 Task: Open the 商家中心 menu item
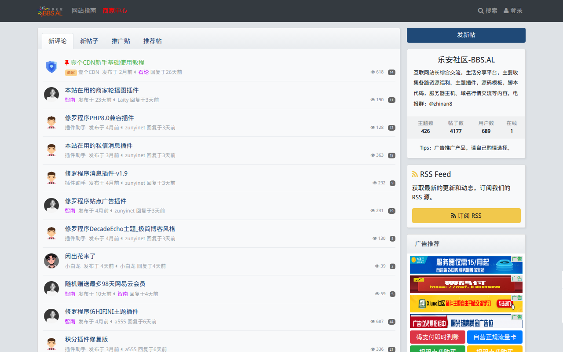click(x=115, y=11)
